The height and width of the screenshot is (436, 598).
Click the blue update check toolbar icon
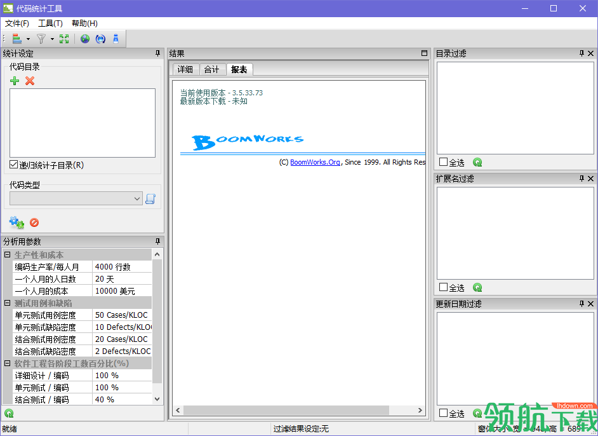coord(100,39)
